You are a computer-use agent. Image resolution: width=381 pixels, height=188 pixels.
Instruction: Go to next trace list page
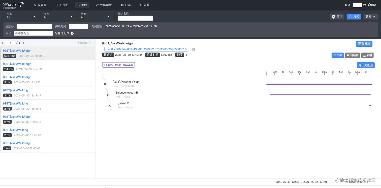pyautogui.click(x=24, y=43)
